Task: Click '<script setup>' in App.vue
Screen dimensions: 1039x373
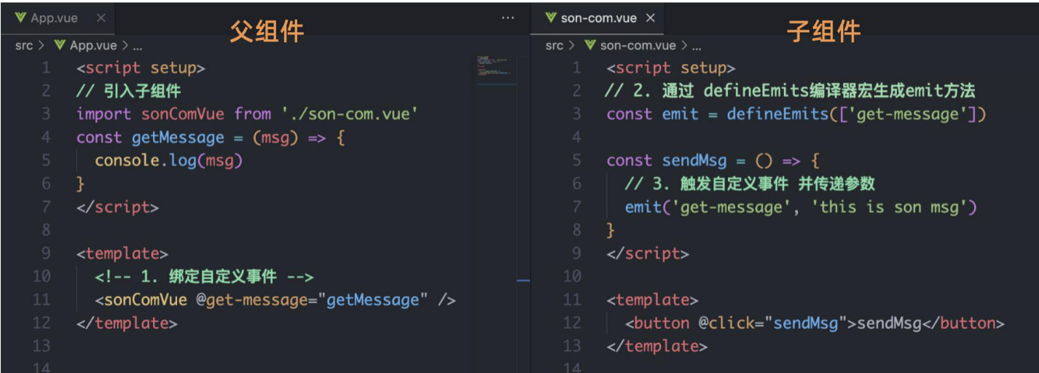Action: (141, 68)
